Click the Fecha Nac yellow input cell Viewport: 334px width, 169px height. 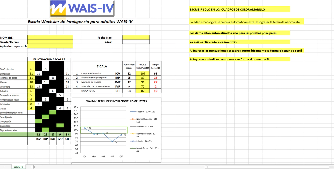click(x=136, y=37)
